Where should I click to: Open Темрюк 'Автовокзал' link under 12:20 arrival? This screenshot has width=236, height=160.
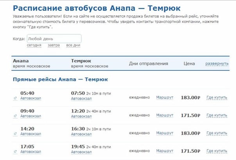[81, 116]
